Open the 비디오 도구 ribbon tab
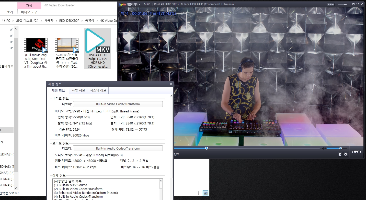This screenshot has height=200, width=366. (x=29, y=12)
